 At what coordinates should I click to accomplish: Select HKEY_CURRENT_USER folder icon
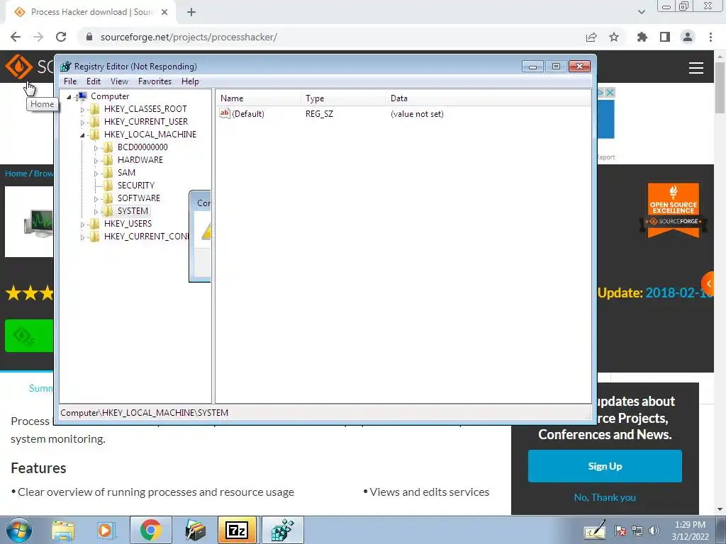pyautogui.click(x=94, y=122)
